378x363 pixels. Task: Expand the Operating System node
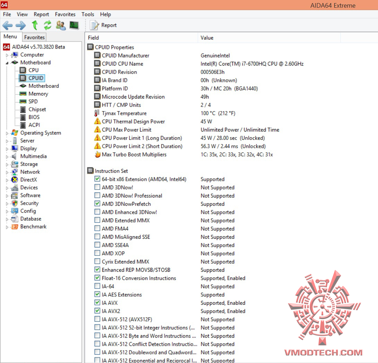(x=7, y=133)
